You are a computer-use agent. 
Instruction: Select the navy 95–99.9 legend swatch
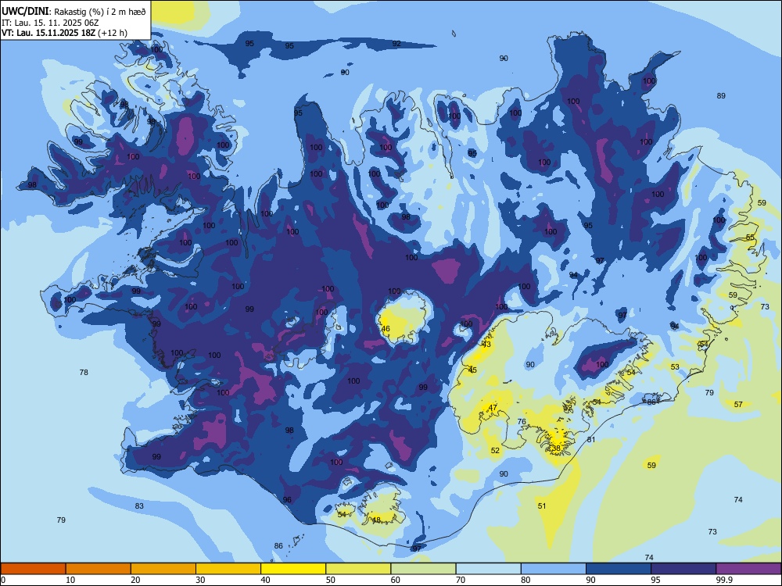pos(683,569)
